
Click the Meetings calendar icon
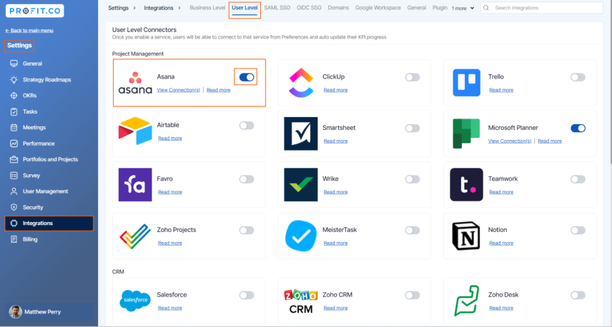coord(14,128)
